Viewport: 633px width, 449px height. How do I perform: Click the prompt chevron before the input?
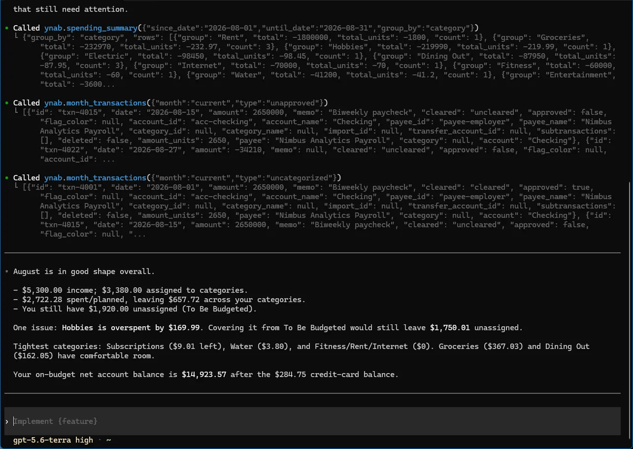tap(6, 422)
